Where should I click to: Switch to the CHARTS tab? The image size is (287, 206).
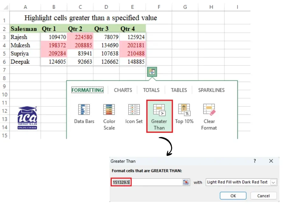tap(123, 90)
